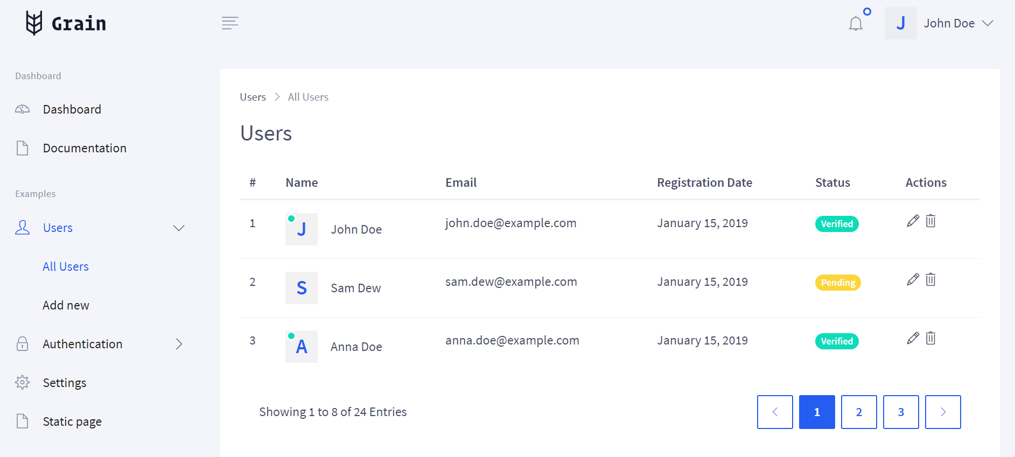1015x457 pixels.
Task: Click the All Users breadcrumb
Action: (x=308, y=97)
